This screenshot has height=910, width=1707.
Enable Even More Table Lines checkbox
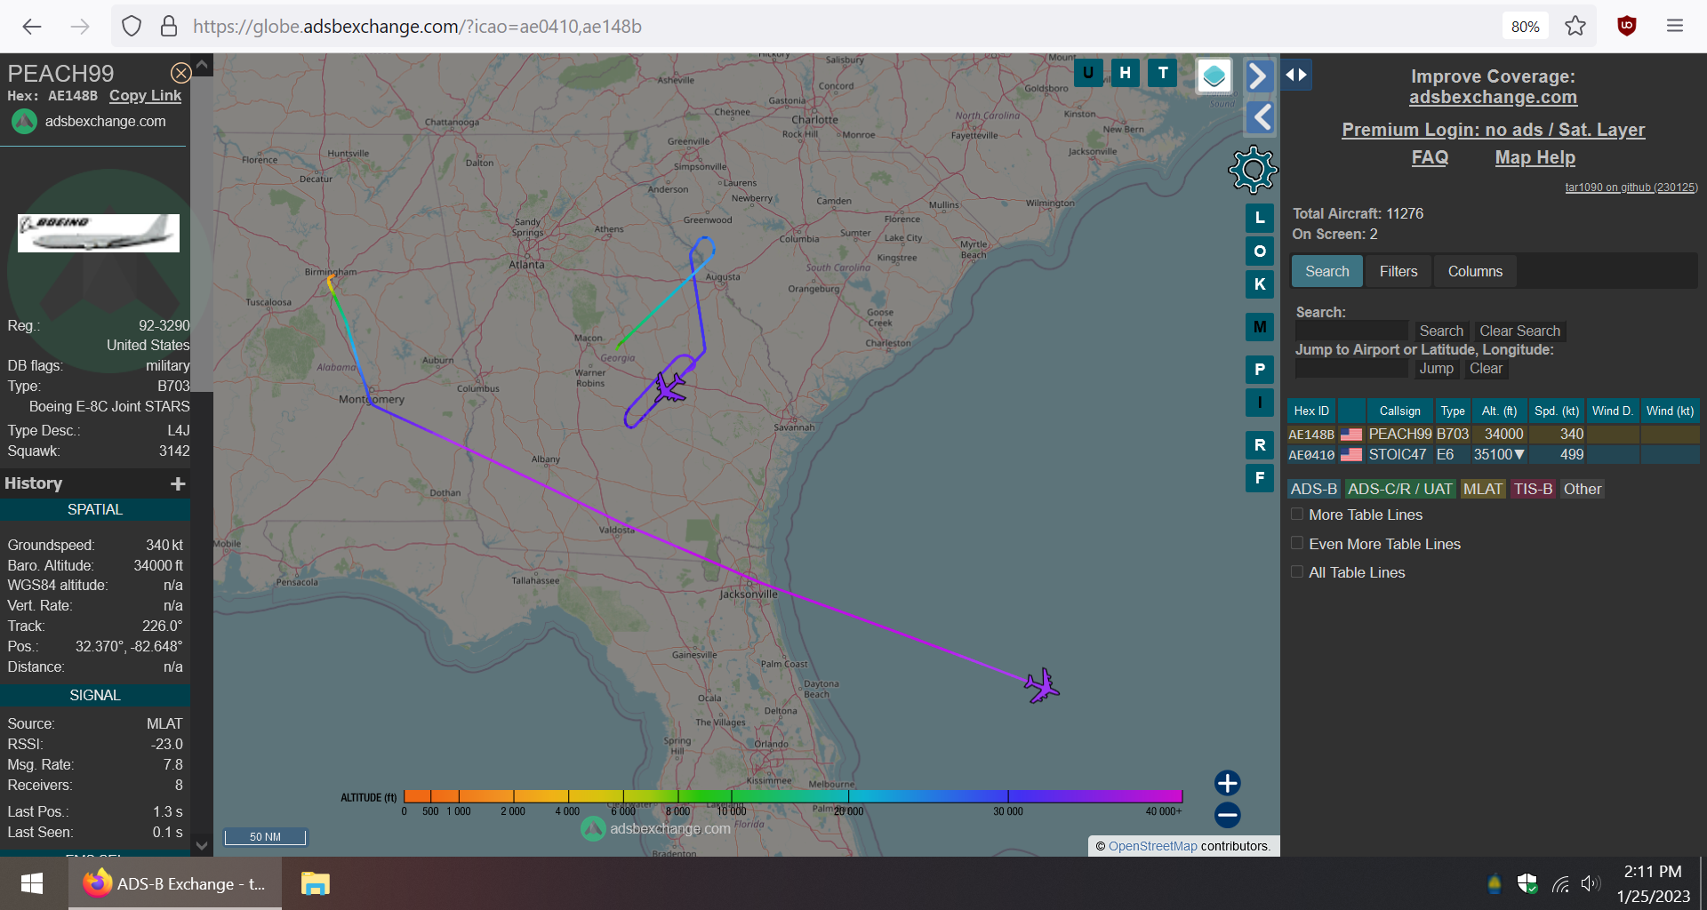click(1297, 543)
